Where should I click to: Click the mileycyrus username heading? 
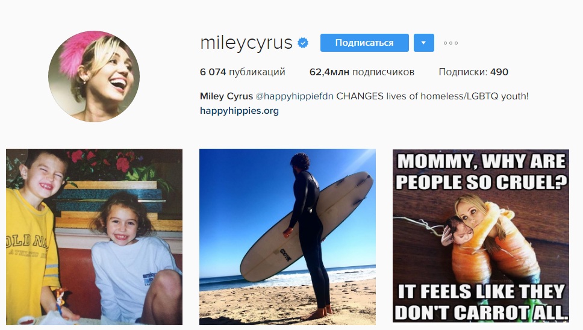pyautogui.click(x=246, y=43)
